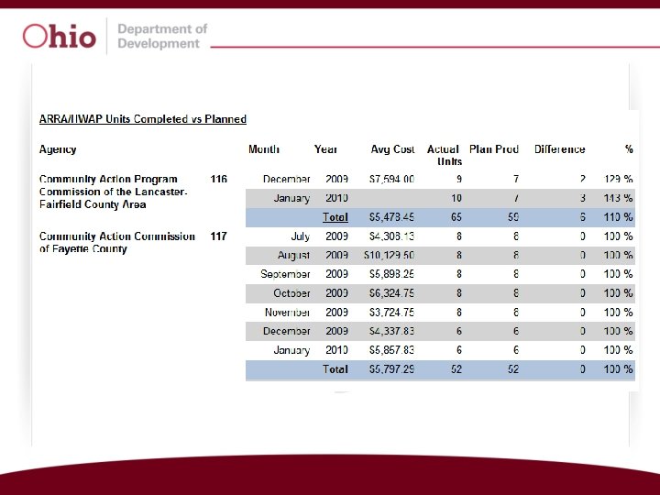Click the $5,797.29 total average cost

(x=391, y=369)
